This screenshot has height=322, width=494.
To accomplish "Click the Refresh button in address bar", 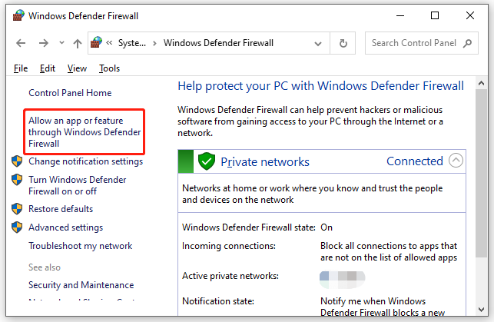I will tap(343, 43).
